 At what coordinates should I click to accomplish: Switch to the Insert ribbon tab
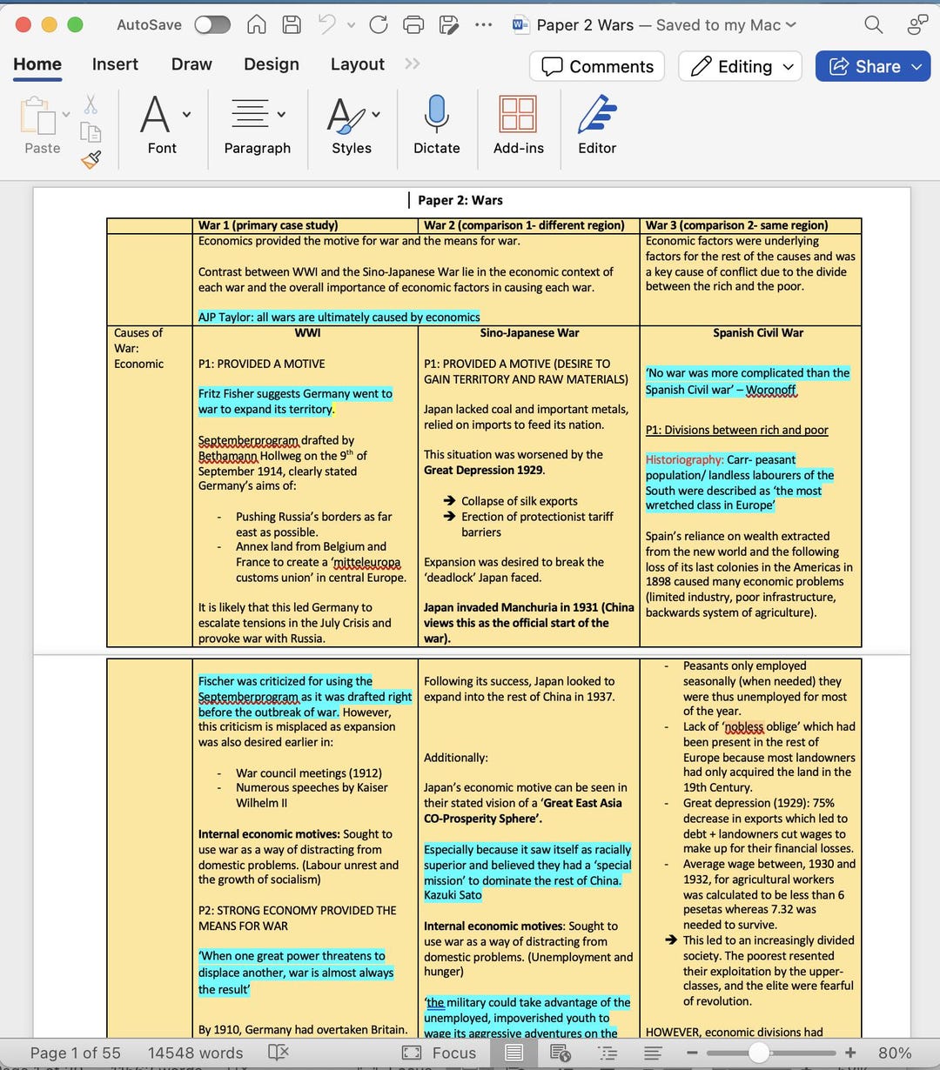click(x=115, y=64)
